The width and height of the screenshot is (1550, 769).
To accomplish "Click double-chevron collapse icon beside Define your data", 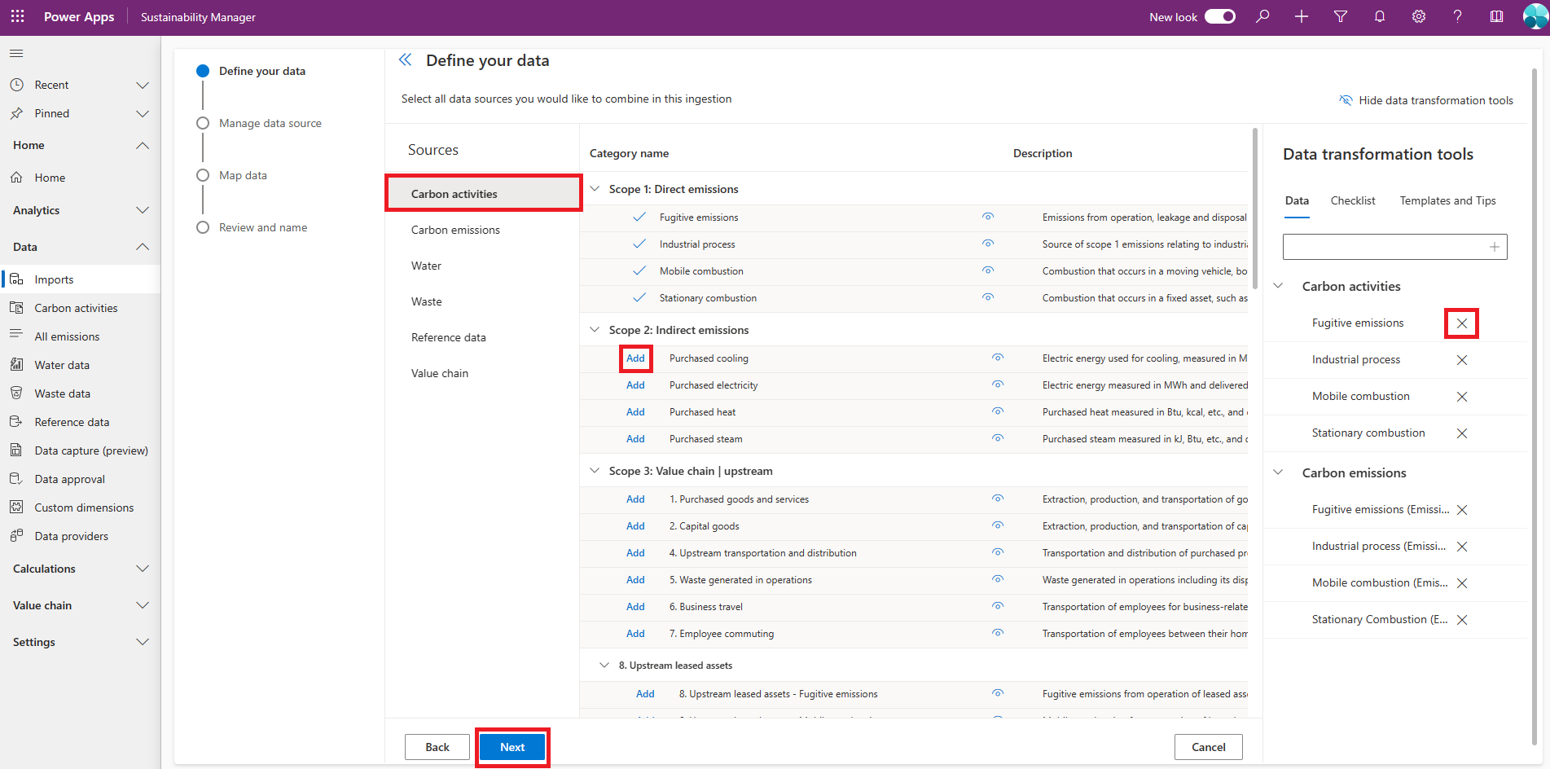I will coord(406,60).
